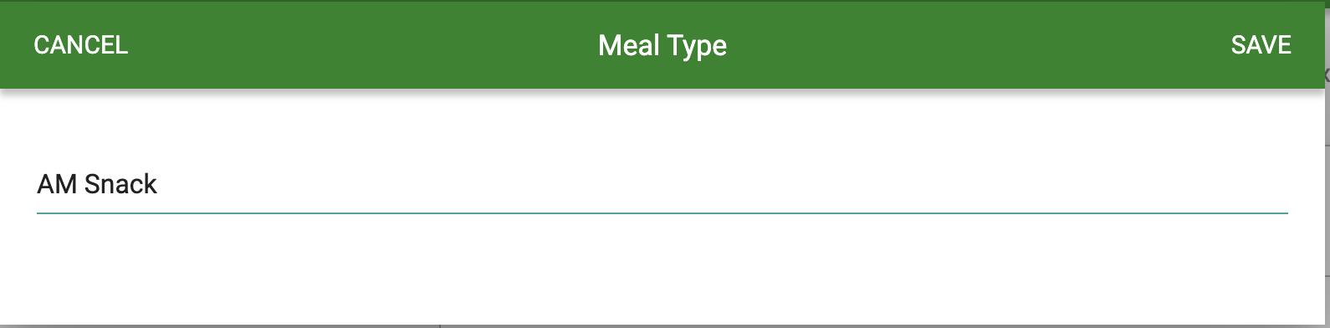Click the gray strip beneath the dialog

[x=662, y=325]
